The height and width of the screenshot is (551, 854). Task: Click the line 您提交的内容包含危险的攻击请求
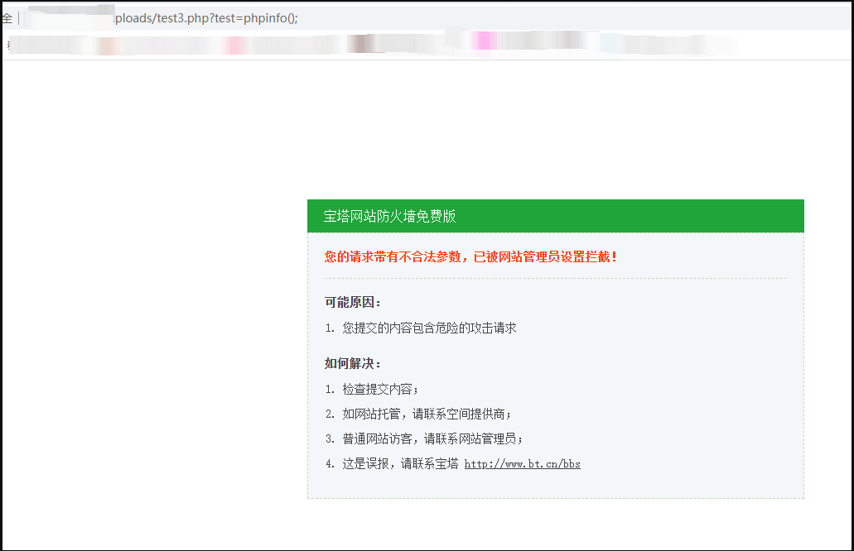(429, 328)
